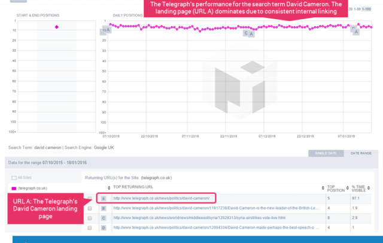Image resolution: width=383 pixels, height=243 pixels.
Task: Click the C marker on the daily chart
Action: [x=246, y=33]
